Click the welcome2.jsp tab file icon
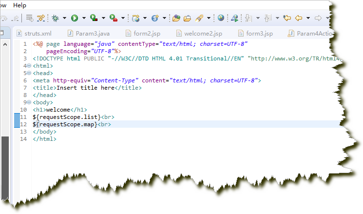The width and height of the screenshot is (363, 214). point(179,33)
